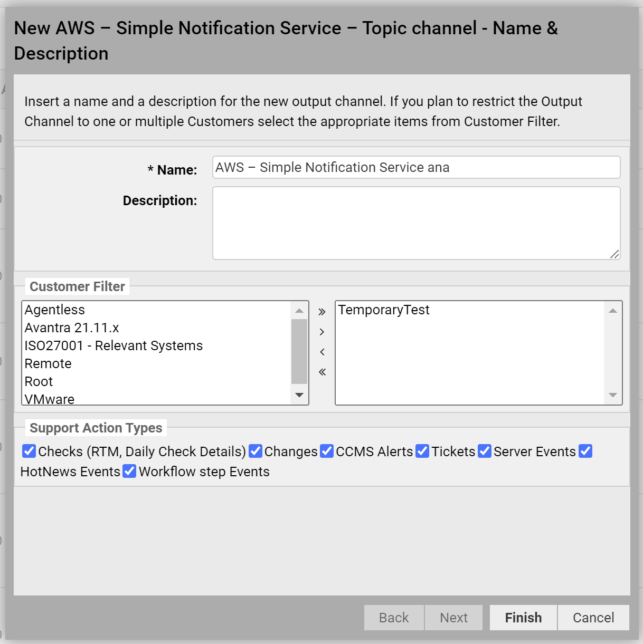643x644 pixels.
Task: Toggle the Workflow step Events checkbox
Action: [x=130, y=471]
